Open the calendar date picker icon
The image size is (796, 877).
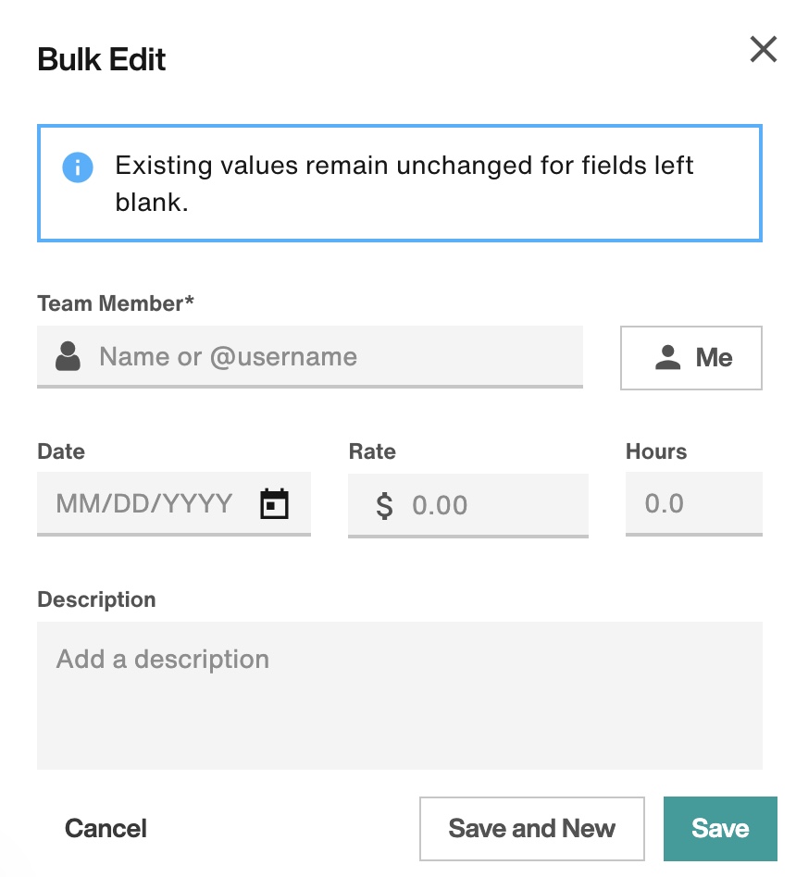[x=274, y=504]
